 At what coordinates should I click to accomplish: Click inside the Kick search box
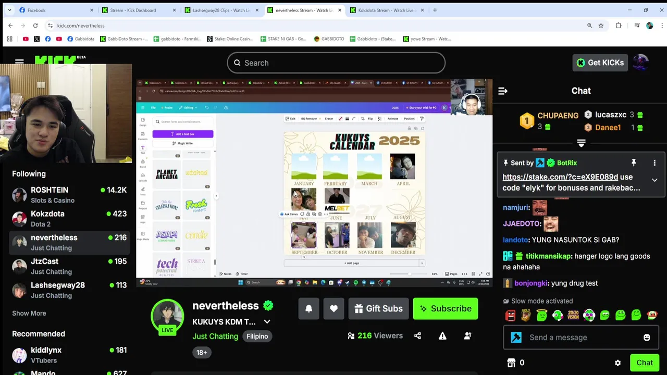point(336,63)
